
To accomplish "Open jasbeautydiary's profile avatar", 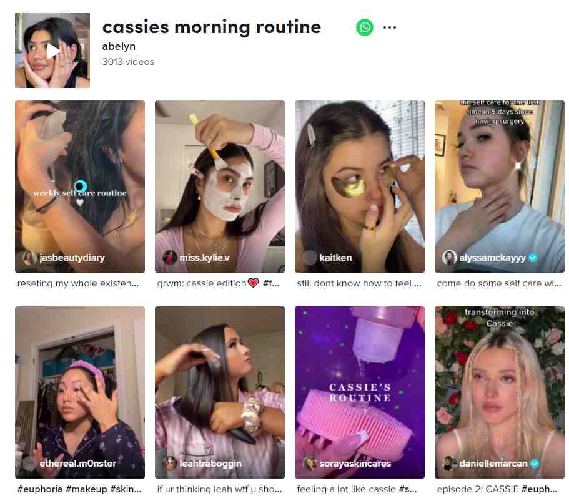I will pos(29,258).
